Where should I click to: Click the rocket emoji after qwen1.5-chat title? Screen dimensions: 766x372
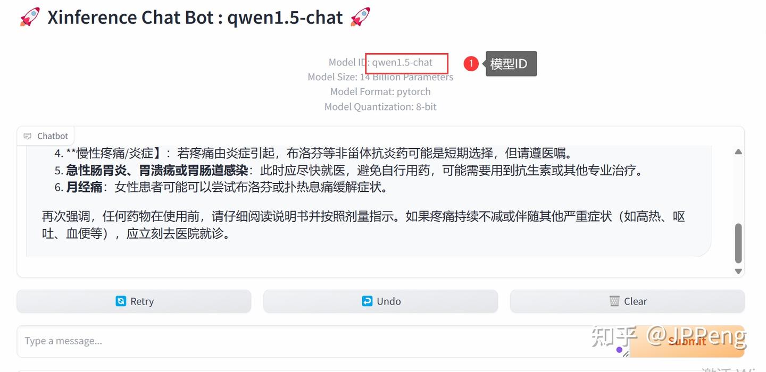(x=361, y=17)
